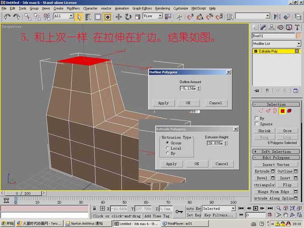Click OK in Outline Polygons dialog
Image resolution: width=304 pixels, height=228 pixels.
[x=188, y=103]
